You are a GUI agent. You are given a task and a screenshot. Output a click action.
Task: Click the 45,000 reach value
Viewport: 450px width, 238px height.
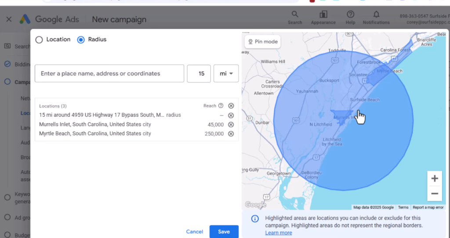click(x=215, y=125)
